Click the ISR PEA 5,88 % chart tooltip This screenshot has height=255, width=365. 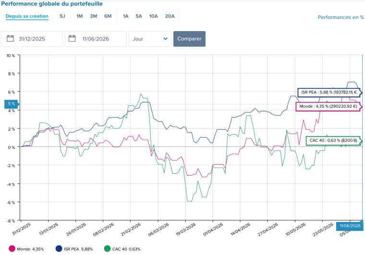click(x=329, y=92)
